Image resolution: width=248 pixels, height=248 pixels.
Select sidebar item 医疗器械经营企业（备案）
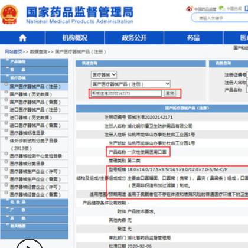[35, 195]
